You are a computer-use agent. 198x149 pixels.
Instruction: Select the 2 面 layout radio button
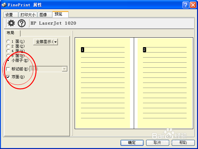click(8, 46)
